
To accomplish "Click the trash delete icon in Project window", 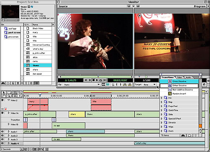I will click(x=18, y=83).
